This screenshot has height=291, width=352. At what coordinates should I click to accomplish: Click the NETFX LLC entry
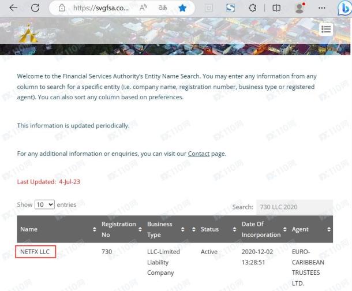[x=35, y=252]
